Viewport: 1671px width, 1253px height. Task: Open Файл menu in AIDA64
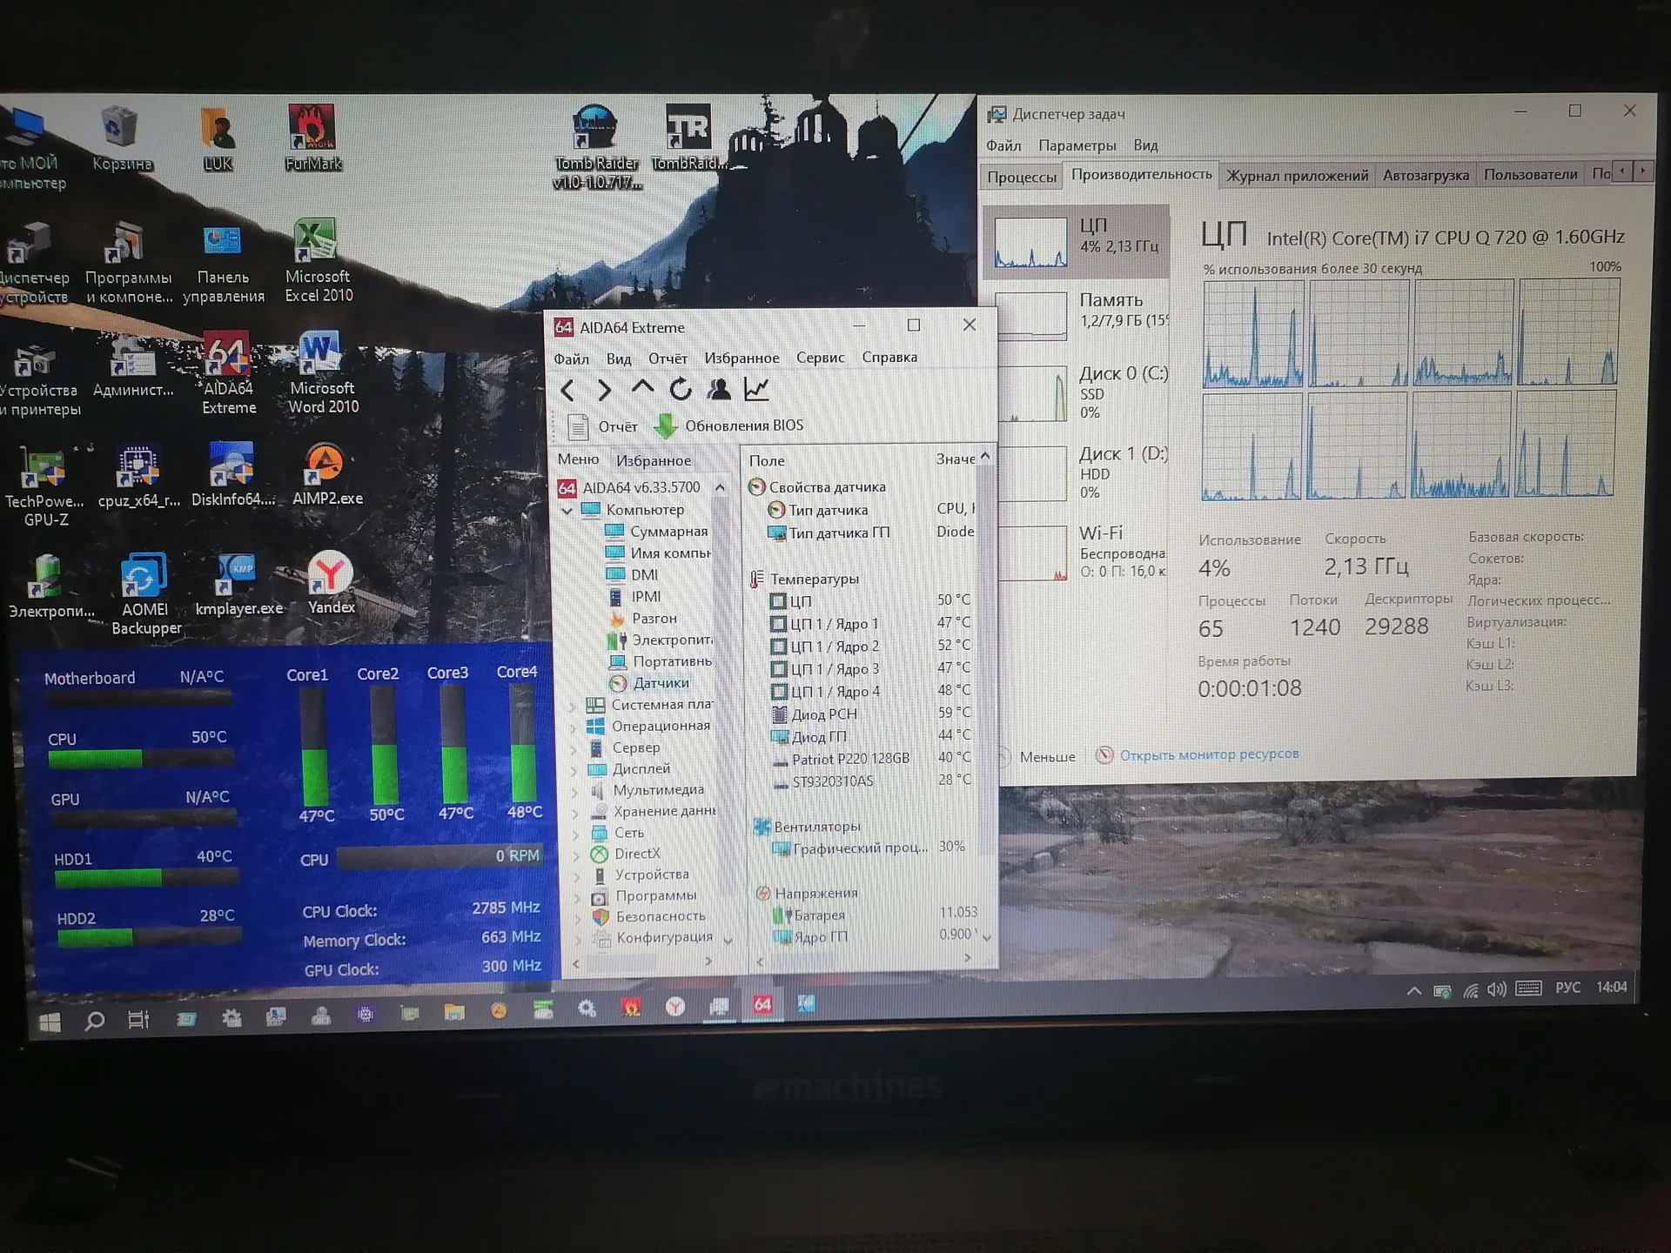[x=571, y=358]
